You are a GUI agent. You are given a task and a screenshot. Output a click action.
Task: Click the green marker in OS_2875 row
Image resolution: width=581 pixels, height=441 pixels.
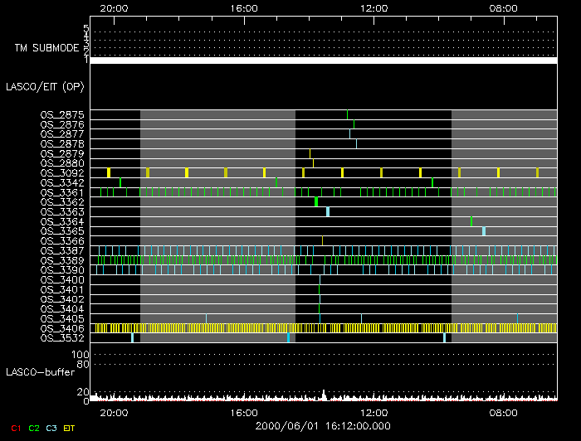click(x=347, y=114)
